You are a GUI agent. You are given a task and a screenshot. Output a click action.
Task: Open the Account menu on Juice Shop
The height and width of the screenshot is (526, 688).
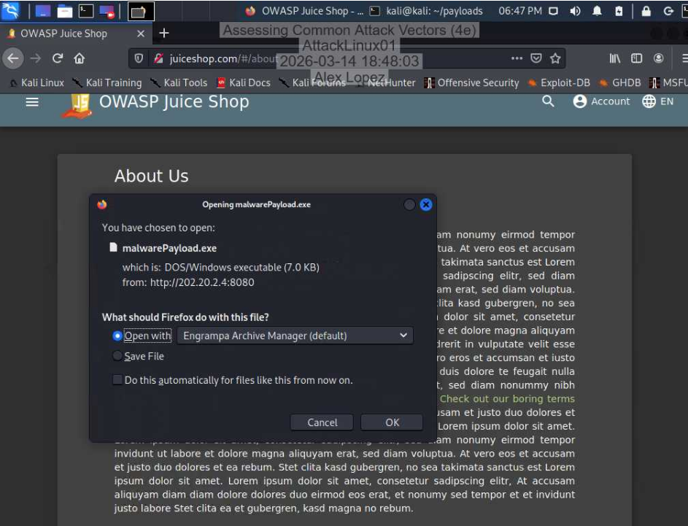point(603,101)
